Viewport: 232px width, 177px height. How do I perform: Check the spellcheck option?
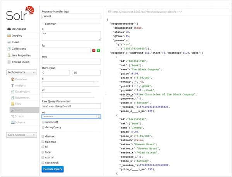[43, 163]
